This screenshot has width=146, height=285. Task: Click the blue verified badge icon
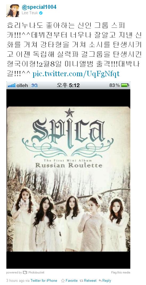tap(41, 13)
